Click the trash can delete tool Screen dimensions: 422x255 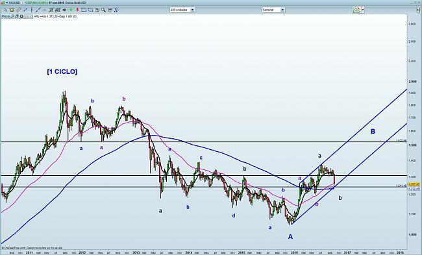110,10
